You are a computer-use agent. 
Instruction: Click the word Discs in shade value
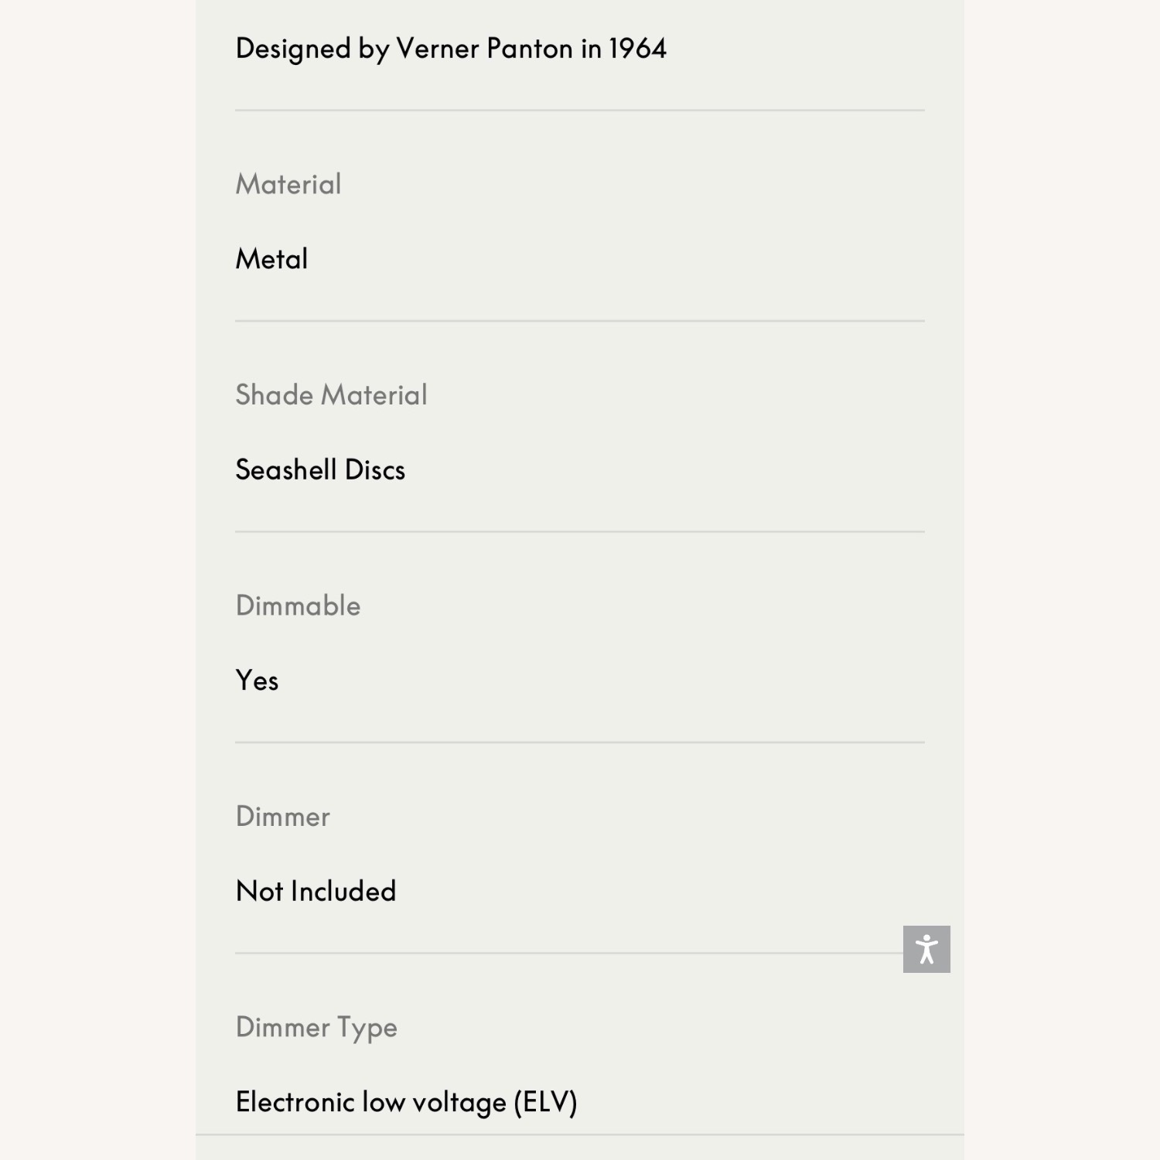tap(375, 469)
